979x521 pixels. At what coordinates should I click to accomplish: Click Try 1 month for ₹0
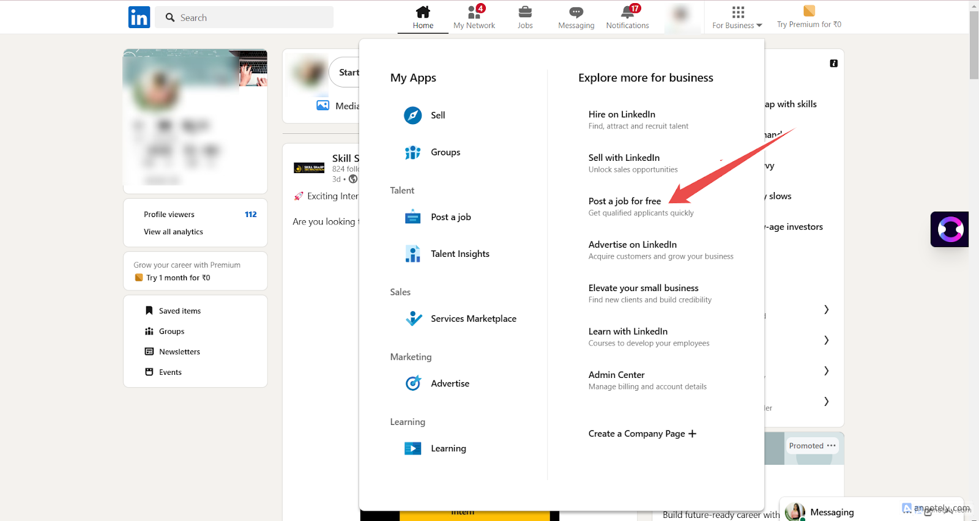click(x=178, y=278)
